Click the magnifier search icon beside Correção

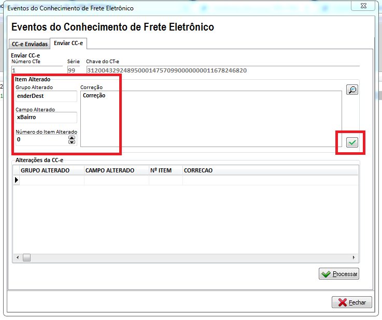[x=352, y=90]
